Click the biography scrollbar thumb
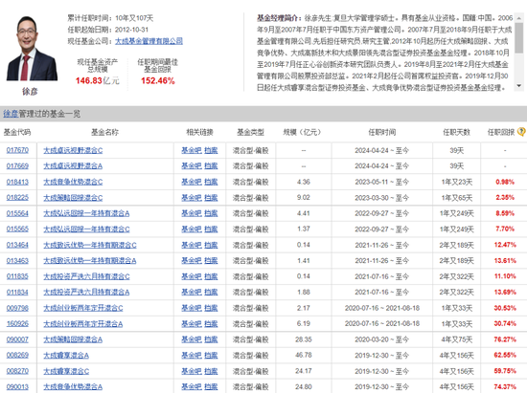The image size is (527, 393). click(519, 38)
